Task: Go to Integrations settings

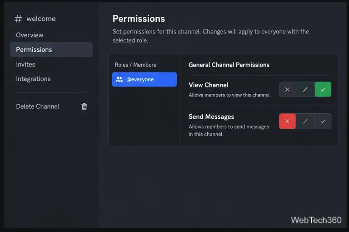Action: 33,79
